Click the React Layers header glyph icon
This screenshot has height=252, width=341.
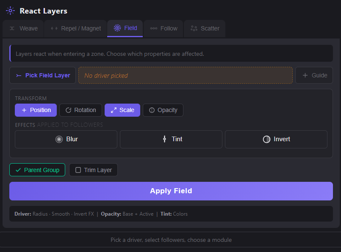(10, 11)
